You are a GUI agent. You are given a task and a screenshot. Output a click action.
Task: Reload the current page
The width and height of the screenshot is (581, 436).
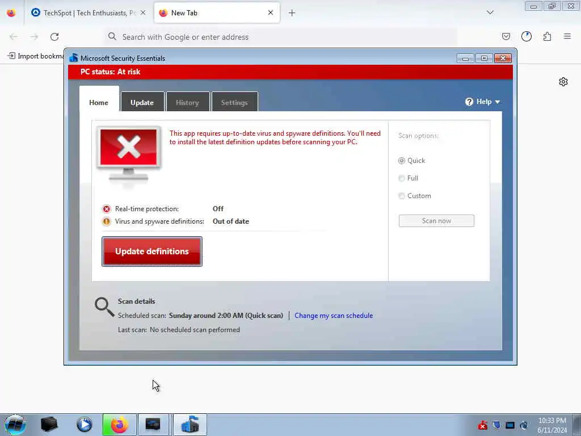pos(54,37)
